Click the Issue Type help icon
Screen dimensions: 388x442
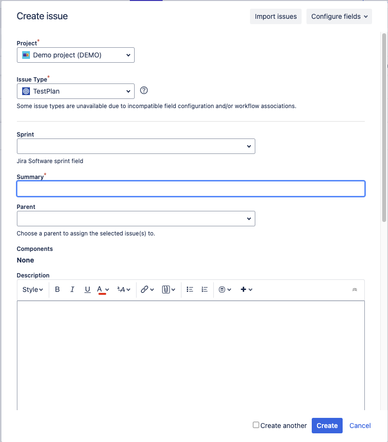point(144,90)
